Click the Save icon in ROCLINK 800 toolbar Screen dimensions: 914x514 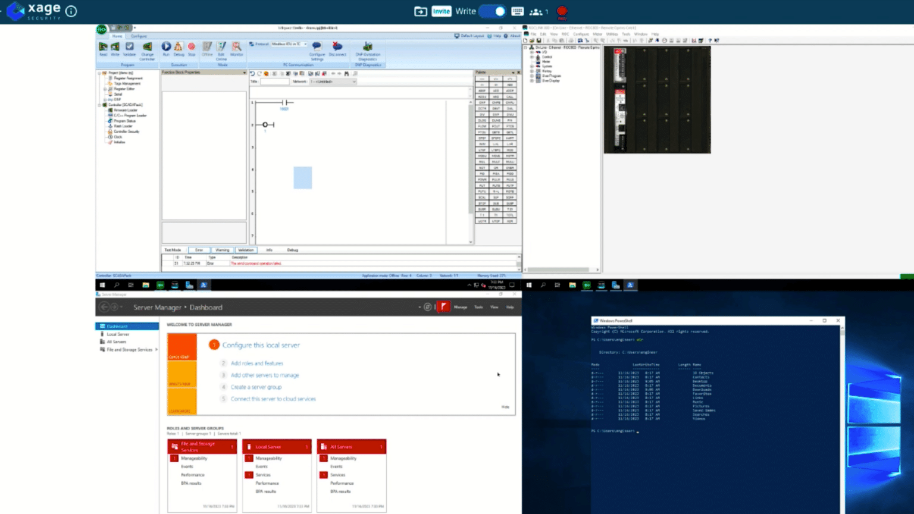[x=539, y=40]
